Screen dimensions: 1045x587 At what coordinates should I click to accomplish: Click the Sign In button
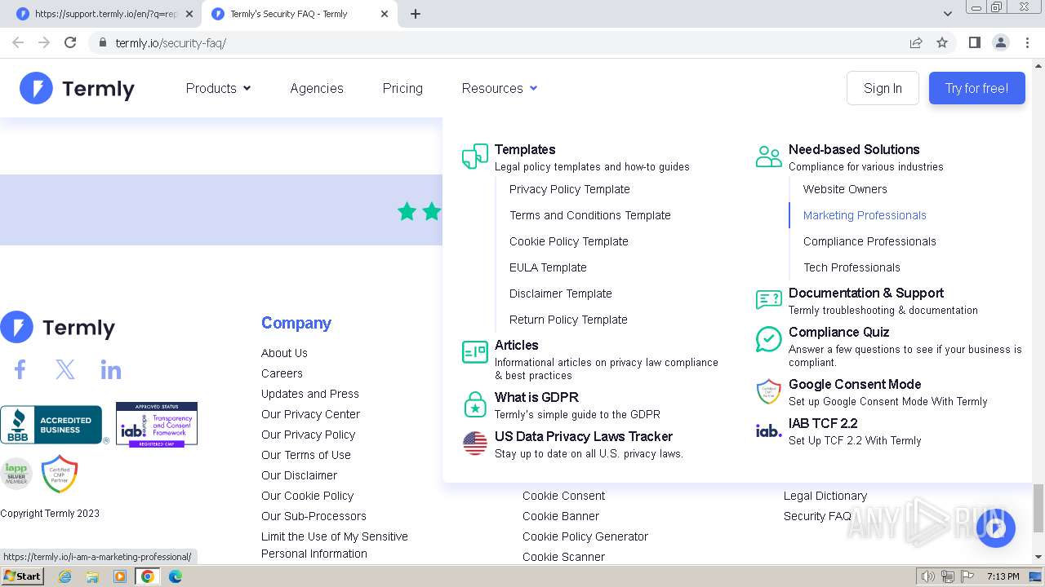(x=883, y=88)
